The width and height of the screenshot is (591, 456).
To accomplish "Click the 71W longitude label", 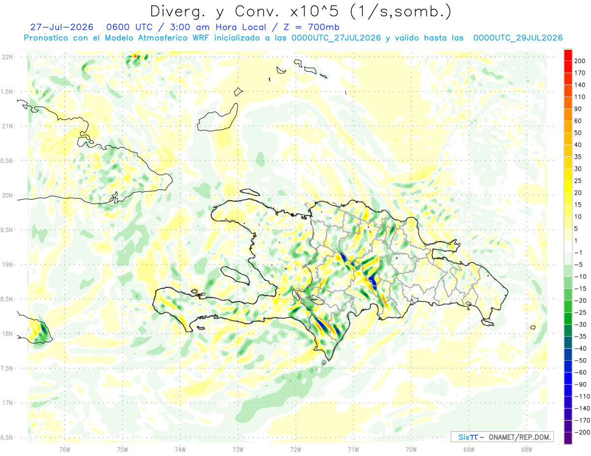I will (x=353, y=449).
